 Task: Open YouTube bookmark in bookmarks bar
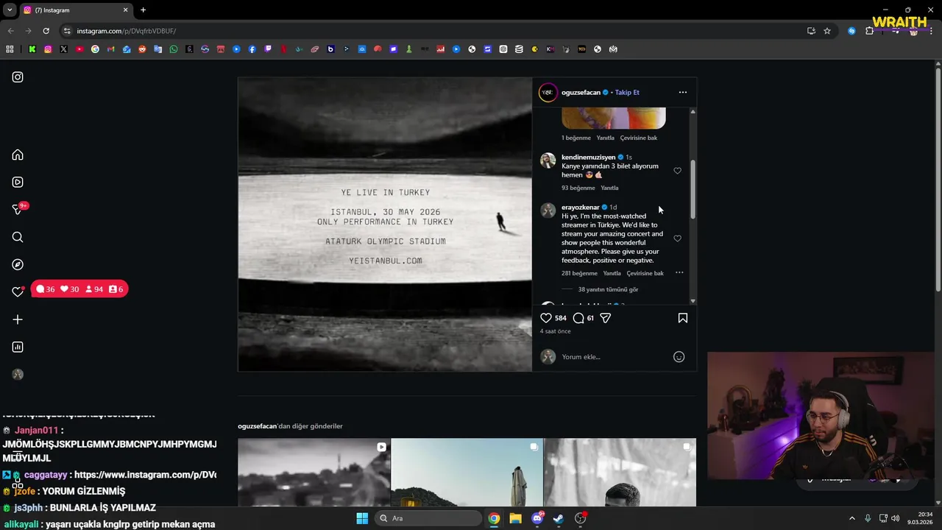point(79,49)
